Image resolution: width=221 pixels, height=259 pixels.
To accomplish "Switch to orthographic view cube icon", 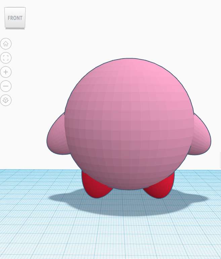I will 6,100.
